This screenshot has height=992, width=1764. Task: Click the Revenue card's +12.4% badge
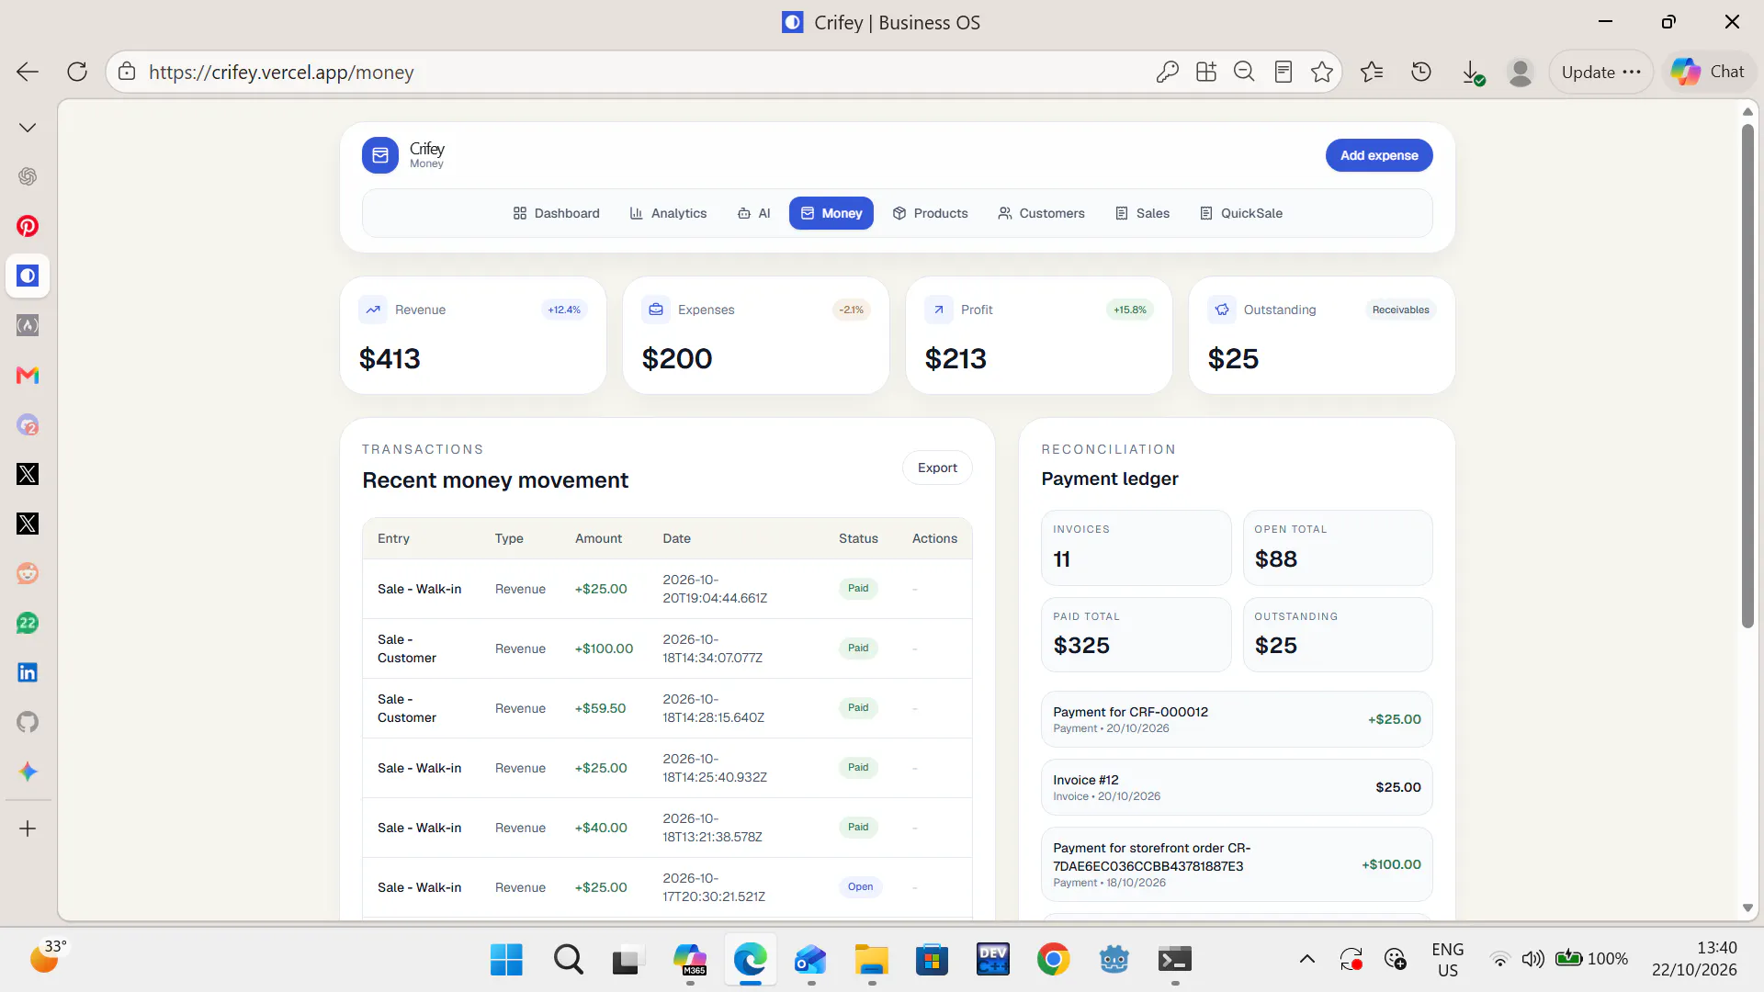564,310
